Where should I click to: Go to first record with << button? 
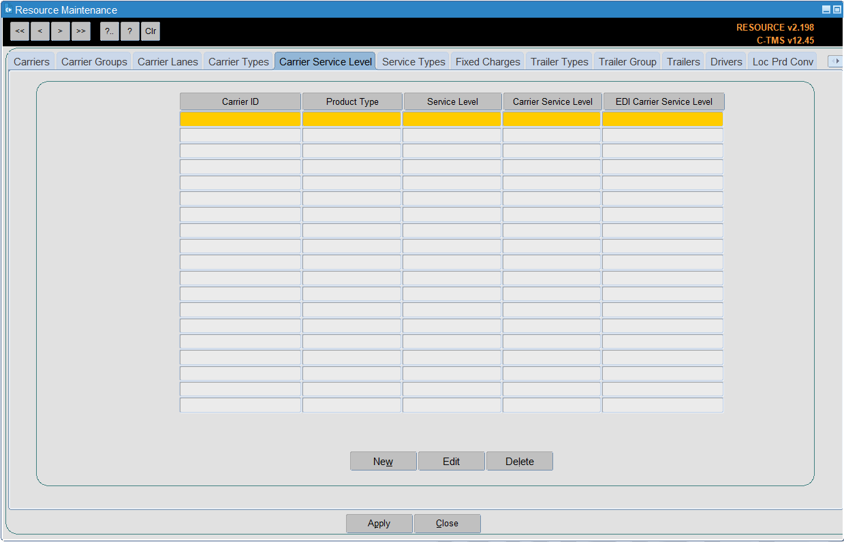point(20,31)
